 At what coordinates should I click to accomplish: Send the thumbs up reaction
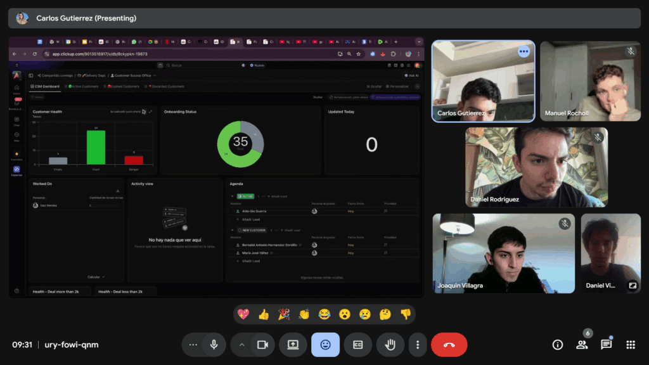[x=264, y=314]
